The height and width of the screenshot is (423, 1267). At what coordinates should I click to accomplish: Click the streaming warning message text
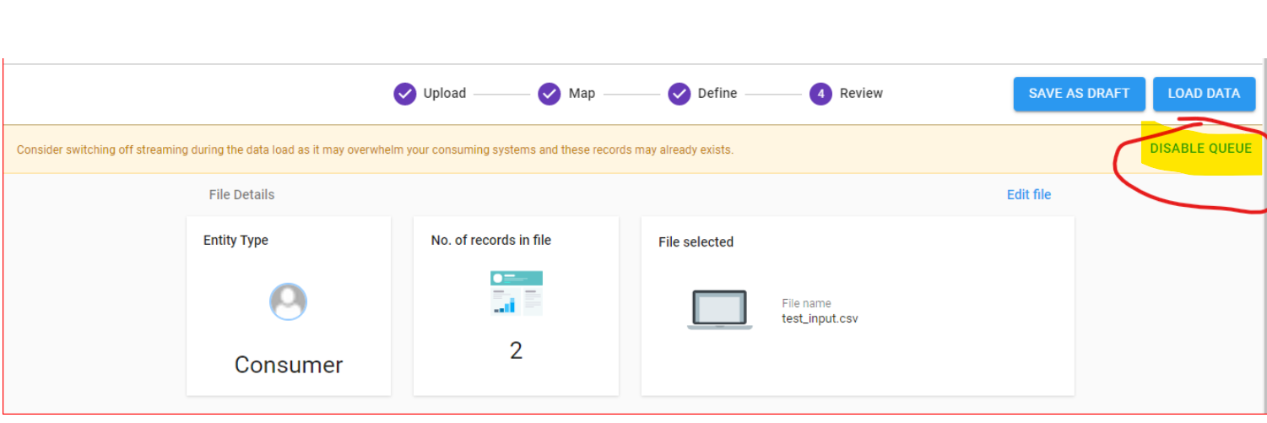[375, 149]
